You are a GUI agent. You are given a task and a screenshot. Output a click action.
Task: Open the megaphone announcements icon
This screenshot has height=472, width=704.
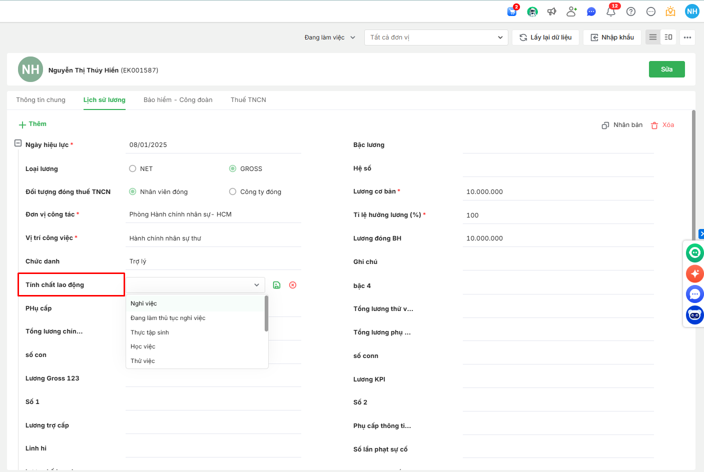point(552,11)
